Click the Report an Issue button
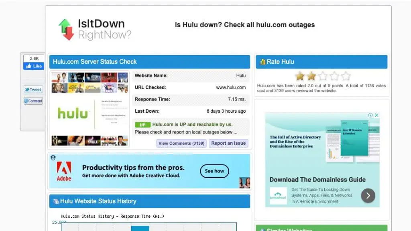411x231 pixels. pyautogui.click(x=228, y=143)
